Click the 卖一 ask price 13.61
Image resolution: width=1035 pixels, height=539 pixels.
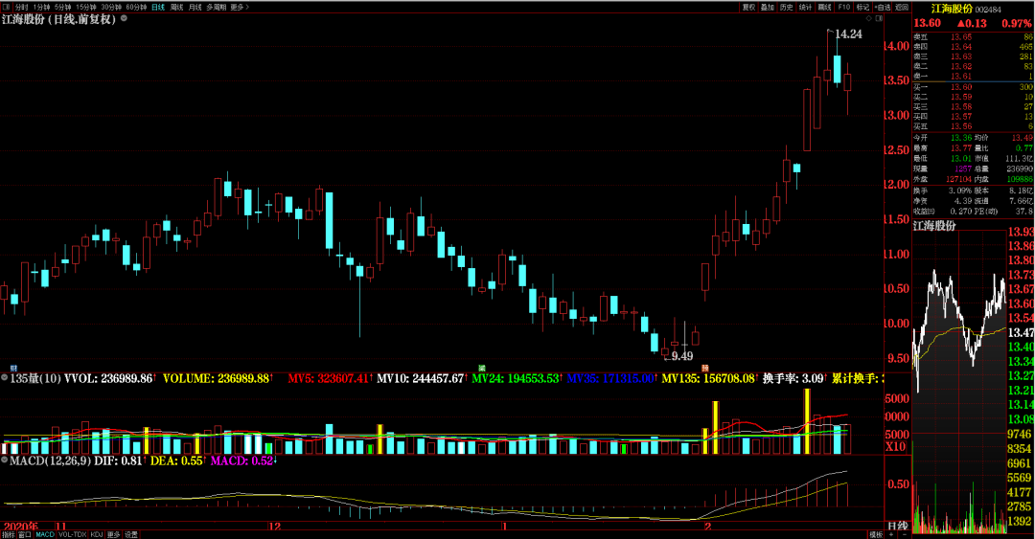click(961, 77)
